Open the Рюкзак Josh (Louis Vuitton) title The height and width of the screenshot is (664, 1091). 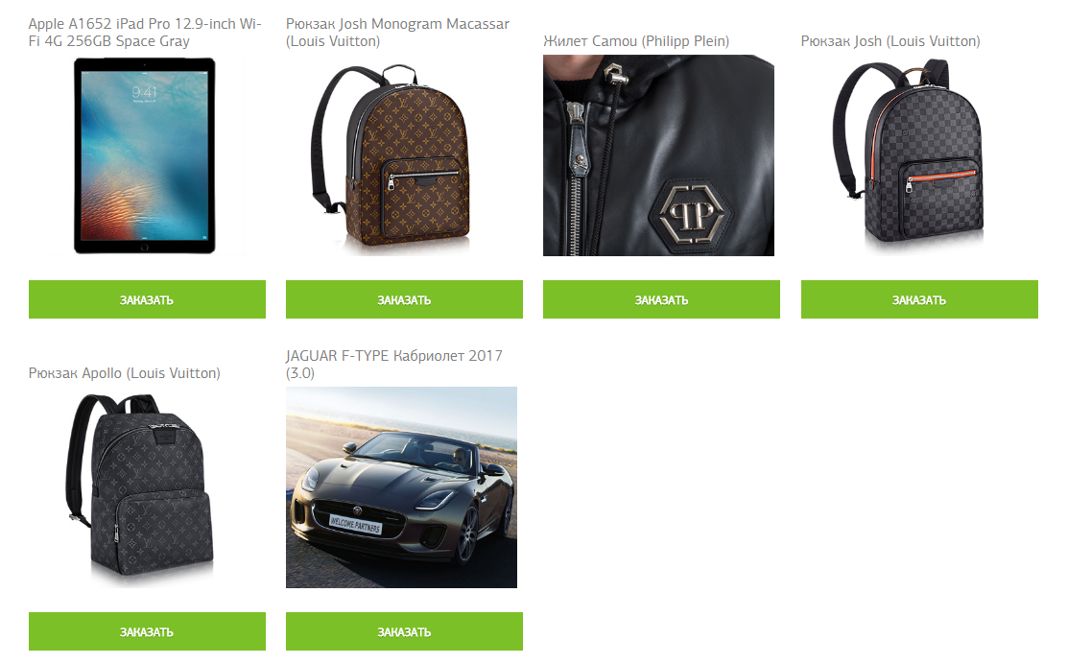pyautogui.click(x=890, y=41)
